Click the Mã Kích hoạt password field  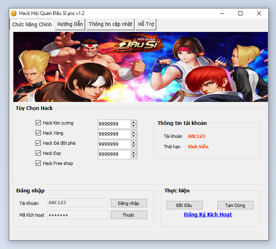[x=78, y=215]
